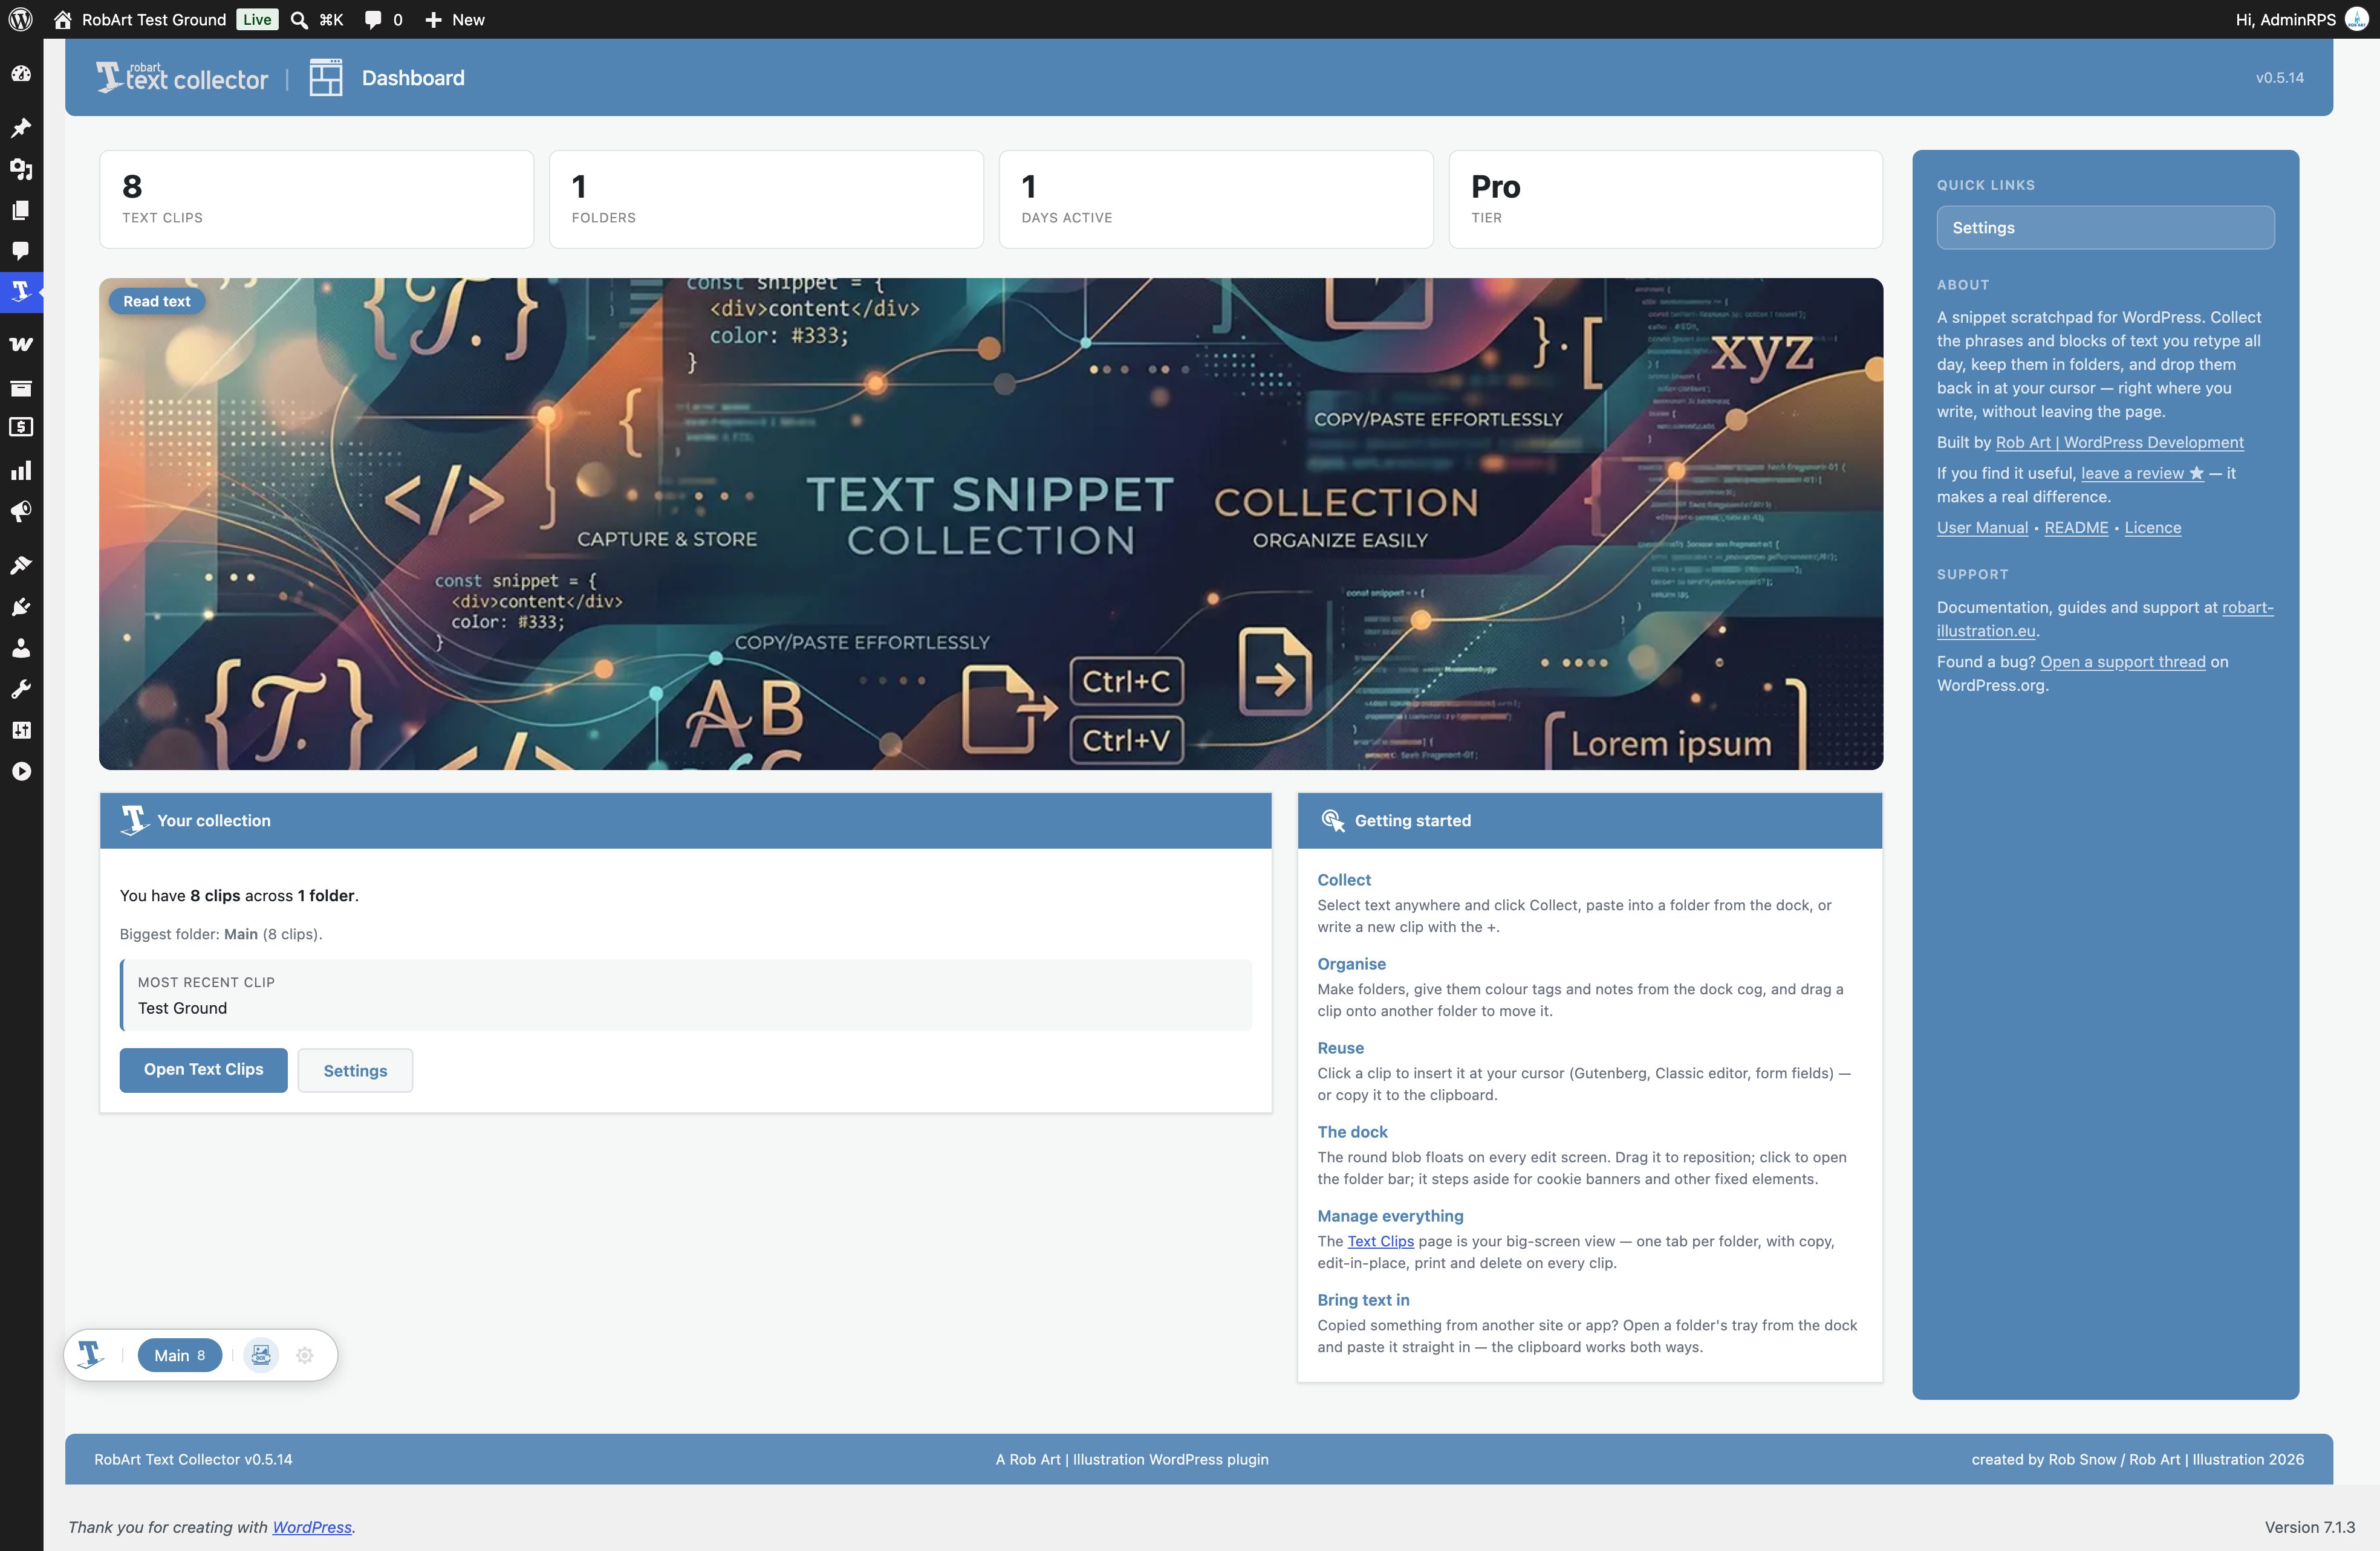Follow the leave a review link
The width and height of the screenshot is (2380, 1551).
pos(2142,473)
